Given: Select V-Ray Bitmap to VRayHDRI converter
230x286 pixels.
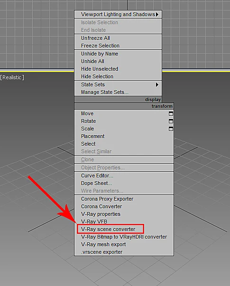Looking at the screenshot, I should click(124, 237).
